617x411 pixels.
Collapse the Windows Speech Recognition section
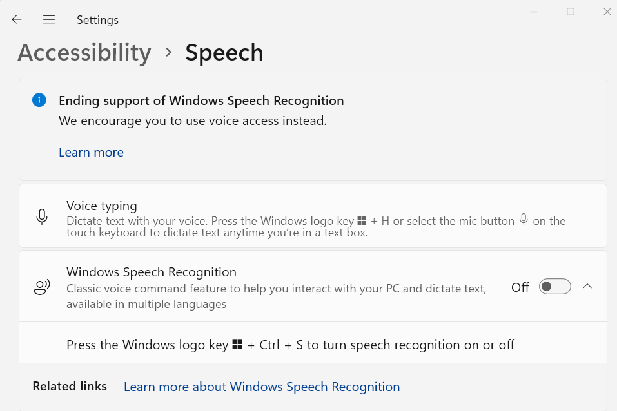coord(587,286)
